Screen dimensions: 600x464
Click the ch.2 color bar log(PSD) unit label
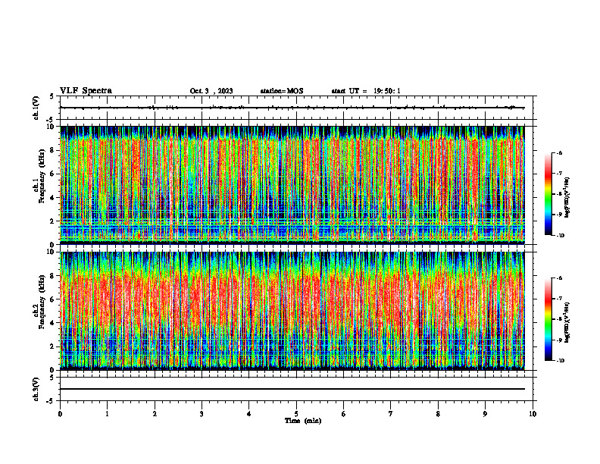[567, 323]
